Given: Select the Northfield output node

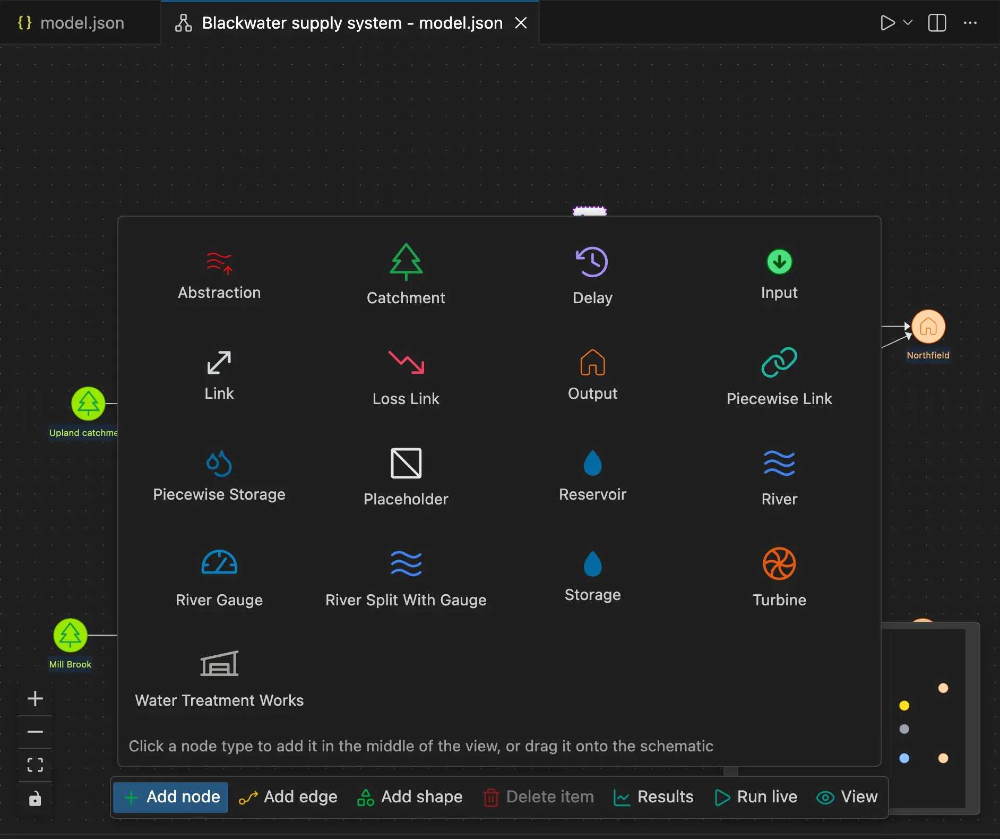Looking at the screenshot, I should (x=928, y=326).
